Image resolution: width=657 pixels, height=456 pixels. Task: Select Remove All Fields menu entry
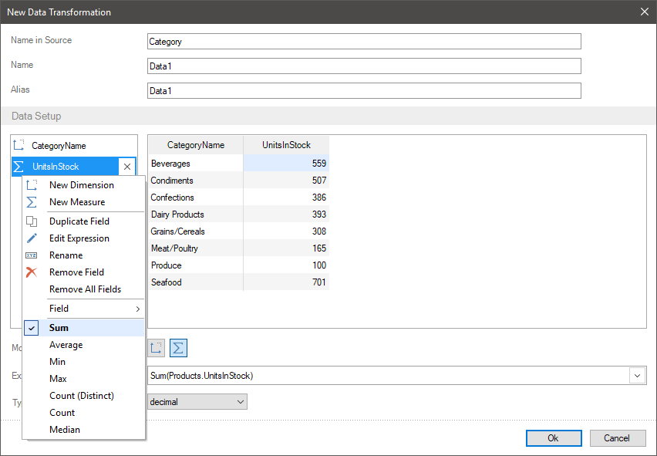pyautogui.click(x=85, y=289)
